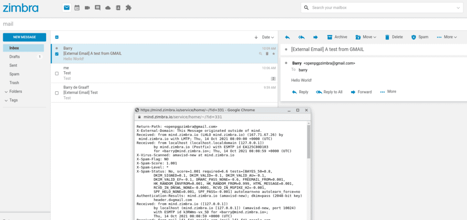Open the Video camera icon in top bar
467x220 pixels.
pos(87,8)
